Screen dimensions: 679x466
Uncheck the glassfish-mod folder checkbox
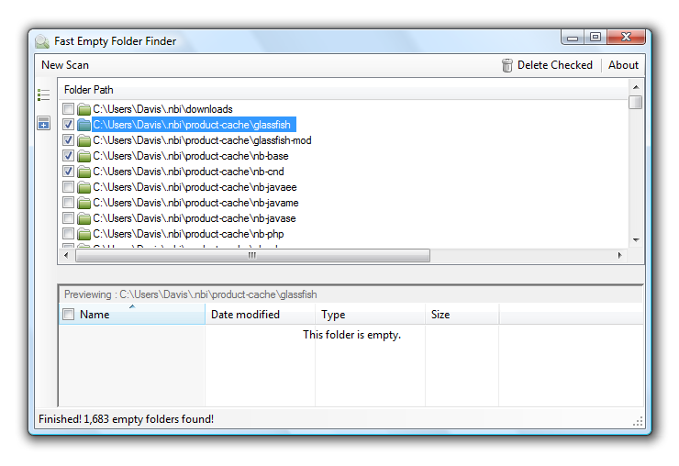tap(68, 139)
